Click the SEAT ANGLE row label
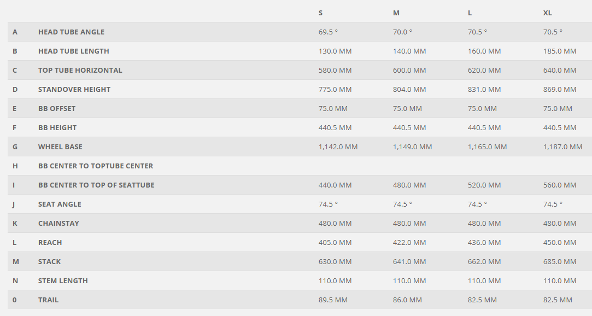 pyautogui.click(x=60, y=204)
